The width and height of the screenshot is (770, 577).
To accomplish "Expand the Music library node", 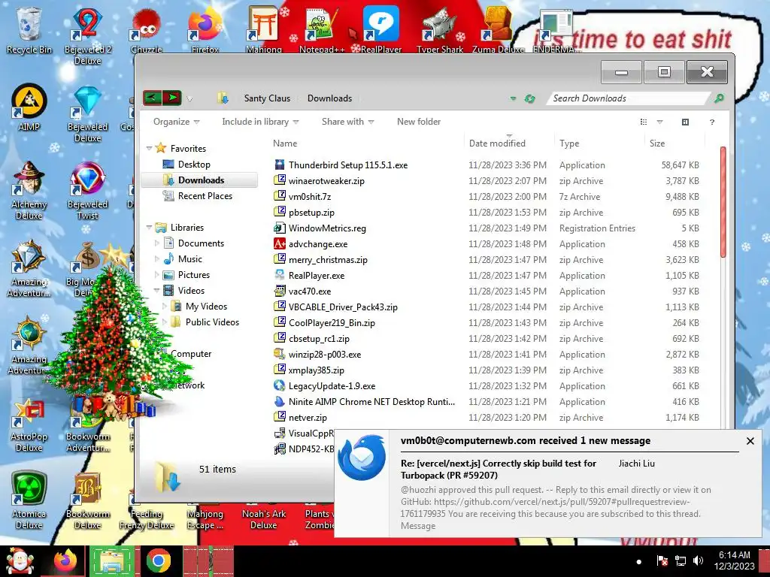I will [x=157, y=258].
